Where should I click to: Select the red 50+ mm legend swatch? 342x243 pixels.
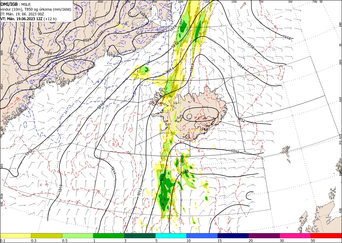tap(326, 235)
